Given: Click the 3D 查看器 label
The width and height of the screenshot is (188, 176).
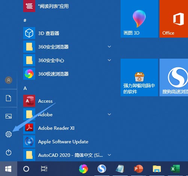Looking at the screenshot, I should click(x=49, y=33).
